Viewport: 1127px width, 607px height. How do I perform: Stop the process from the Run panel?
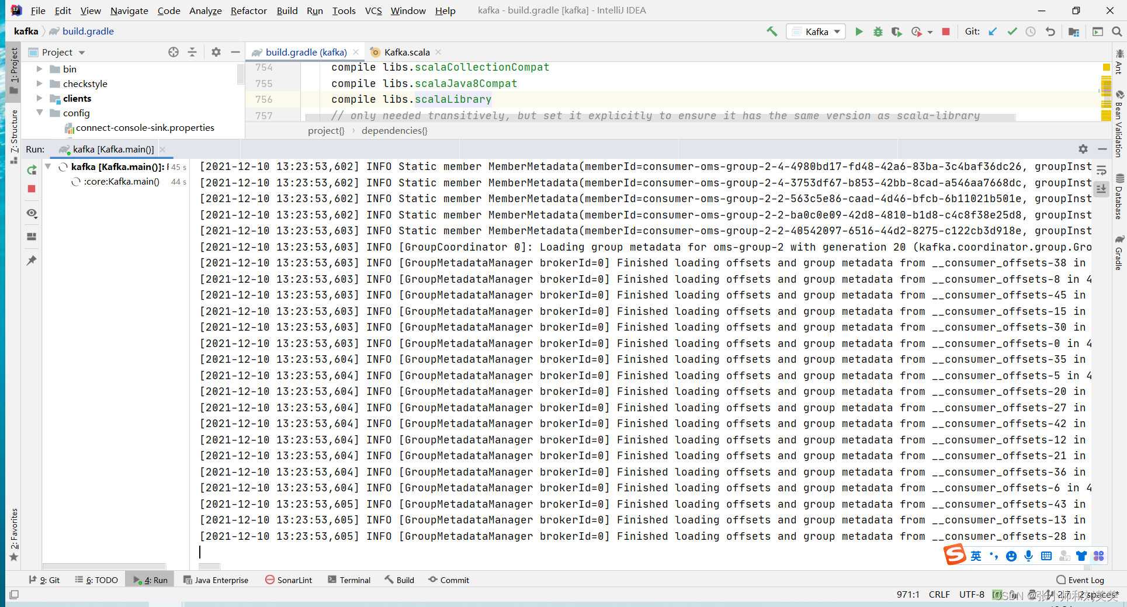[32, 189]
